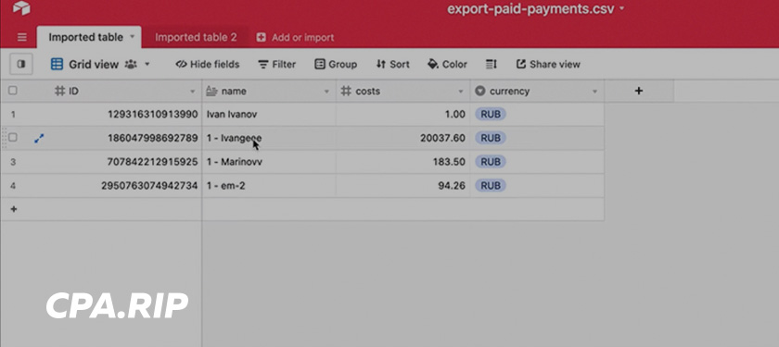Switch to Imported table 2 tab

point(196,37)
